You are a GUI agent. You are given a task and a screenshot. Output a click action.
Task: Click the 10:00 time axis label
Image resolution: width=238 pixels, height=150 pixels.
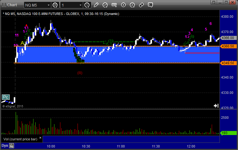pos(51,146)
